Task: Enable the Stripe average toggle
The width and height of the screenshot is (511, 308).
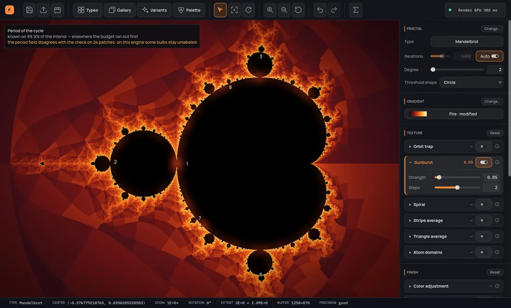Action: click(484, 220)
